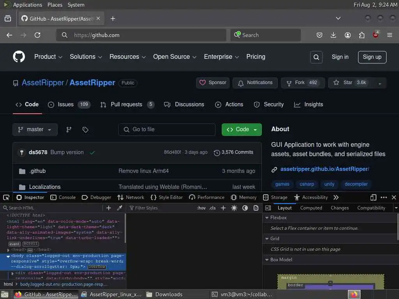Screen dimensions: 399x299
Task: Click the Sponsor button
Action: [213, 83]
